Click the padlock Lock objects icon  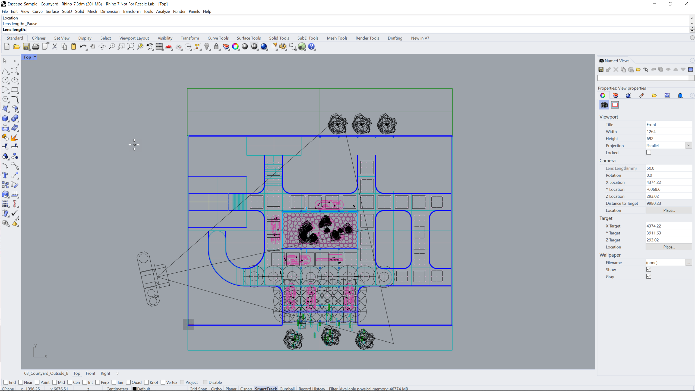point(216,47)
